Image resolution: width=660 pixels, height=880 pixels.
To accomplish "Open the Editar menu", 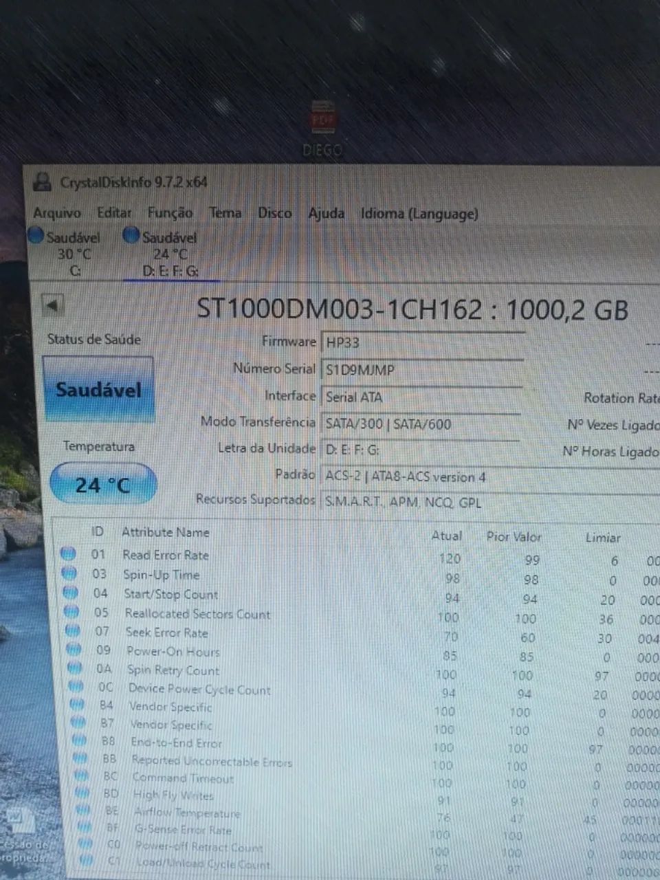I will (x=114, y=212).
